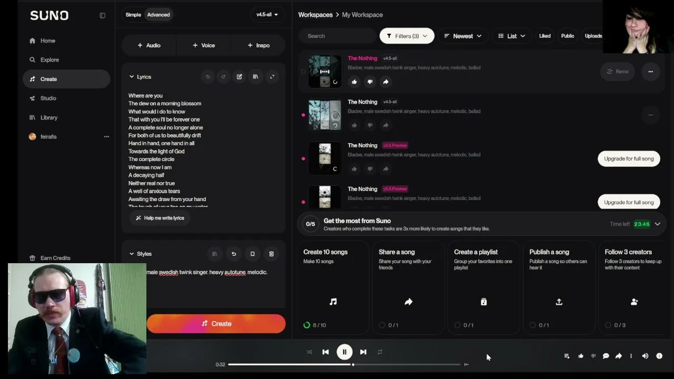
Task: Add Inspo to the song
Action: tap(259, 45)
